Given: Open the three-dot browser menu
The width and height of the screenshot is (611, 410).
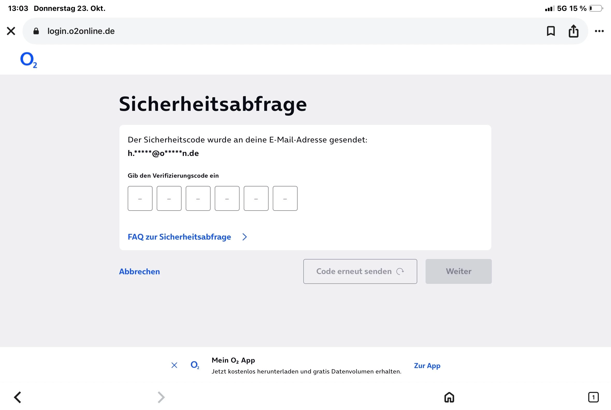Looking at the screenshot, I should (x=599, y=31).
